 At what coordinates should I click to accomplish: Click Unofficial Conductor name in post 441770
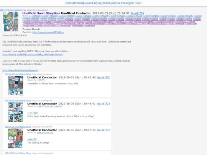pyautogui.click(x=42, y=77)
